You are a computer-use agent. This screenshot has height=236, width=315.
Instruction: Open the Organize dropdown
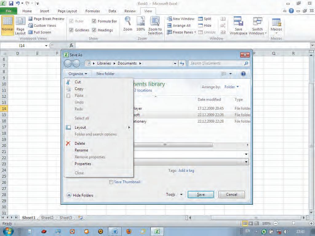tap(78, 74)
